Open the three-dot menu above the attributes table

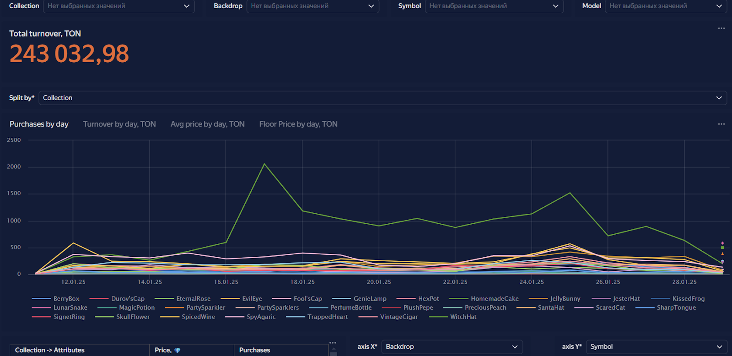[333, 343]
